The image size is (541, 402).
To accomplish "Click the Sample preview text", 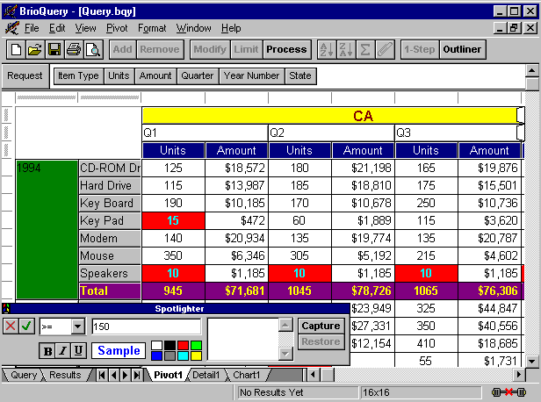I will pos(119,351).
